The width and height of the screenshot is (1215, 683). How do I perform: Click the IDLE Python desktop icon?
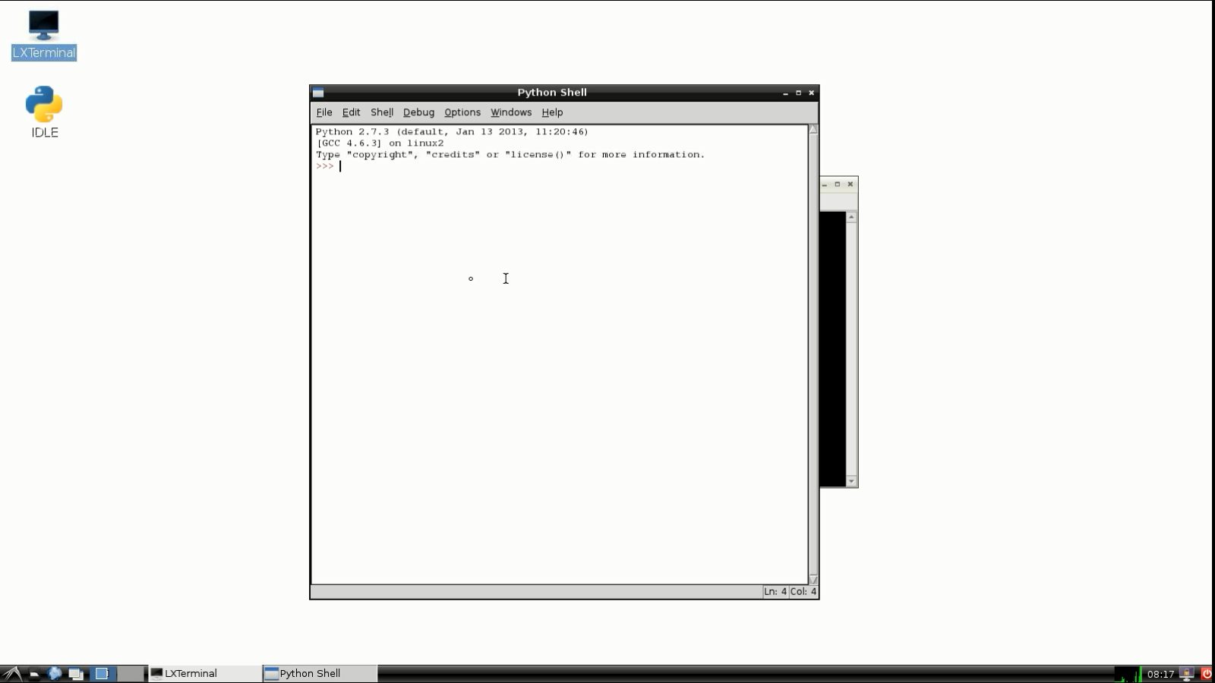tap(44, 111)
